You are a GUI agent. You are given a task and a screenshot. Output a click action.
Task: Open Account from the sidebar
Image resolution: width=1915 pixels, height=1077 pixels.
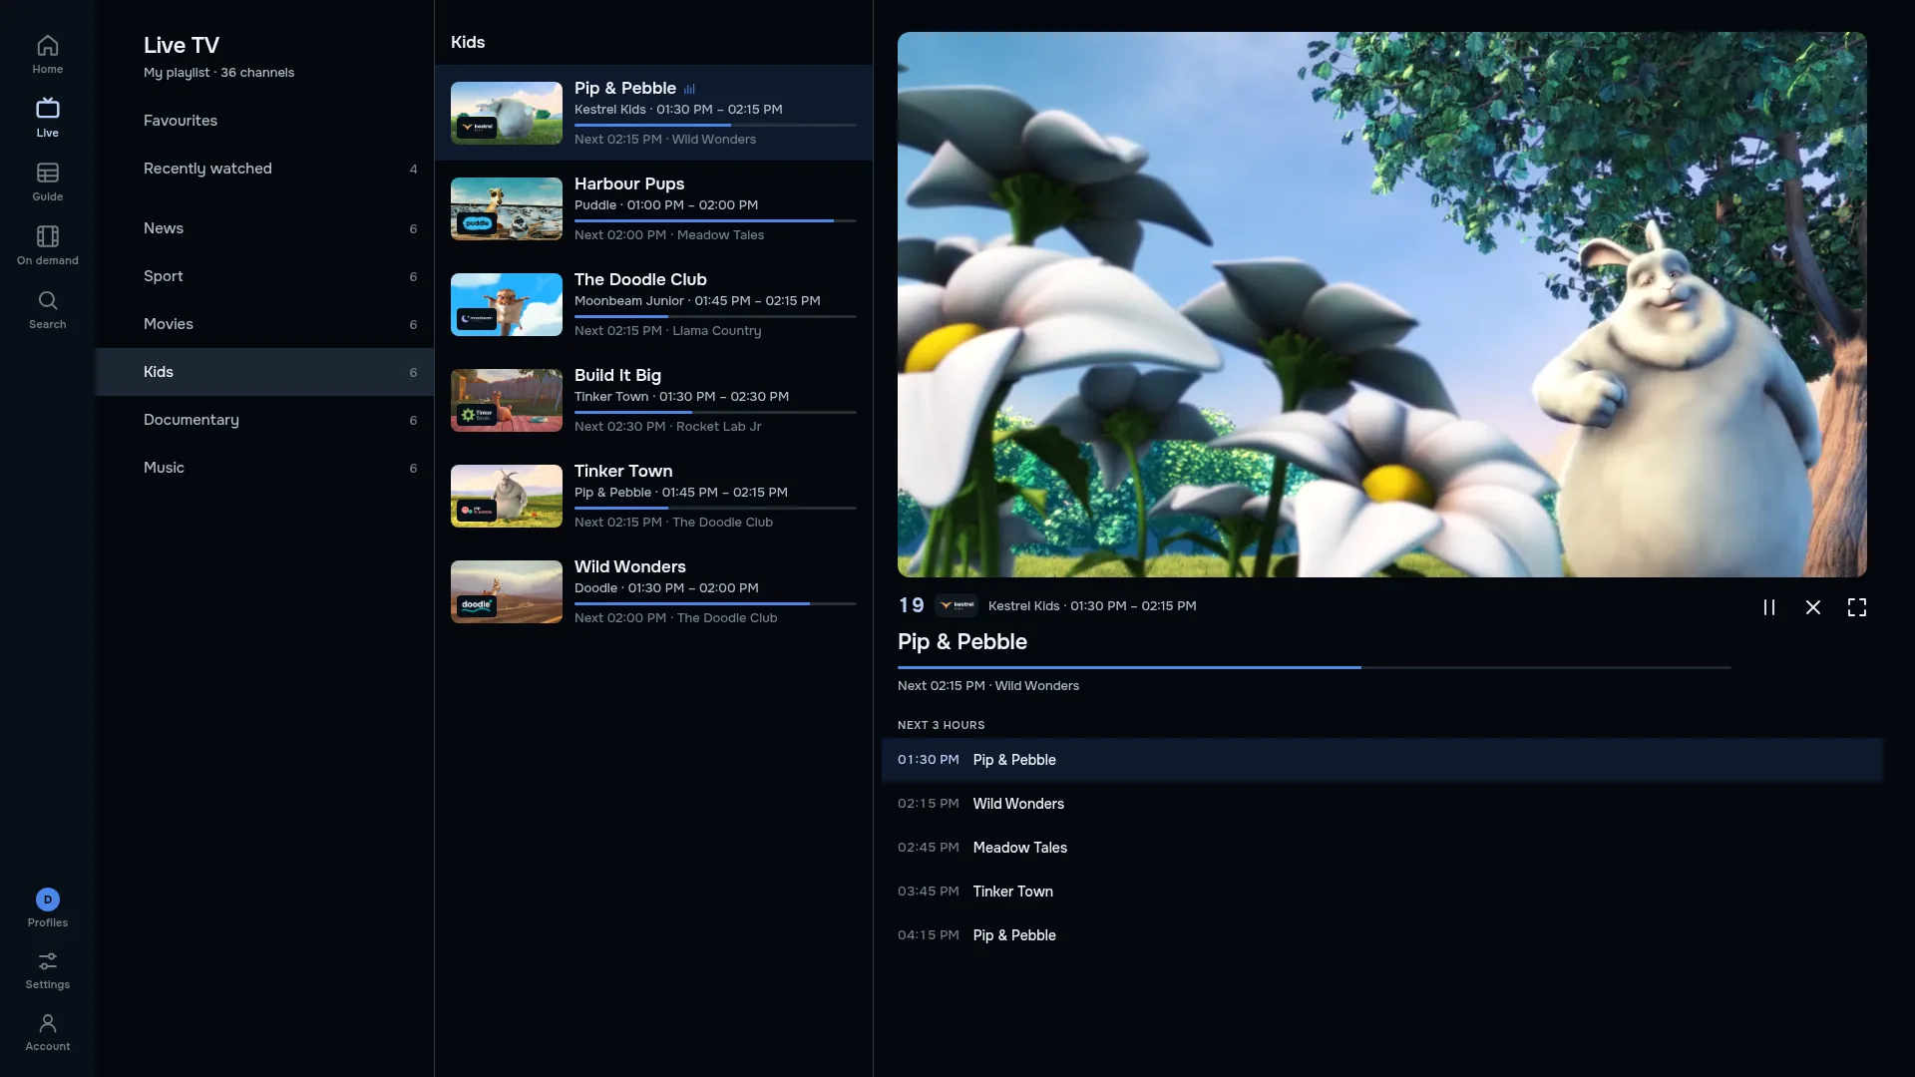[47, 1032]
